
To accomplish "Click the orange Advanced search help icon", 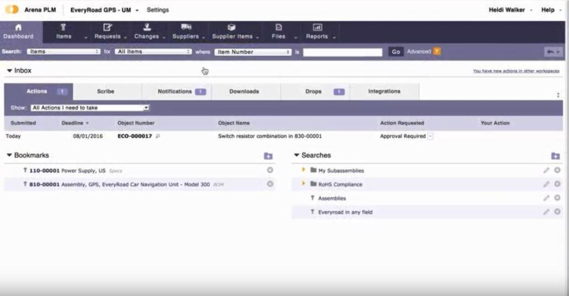I will click(437, 52).
